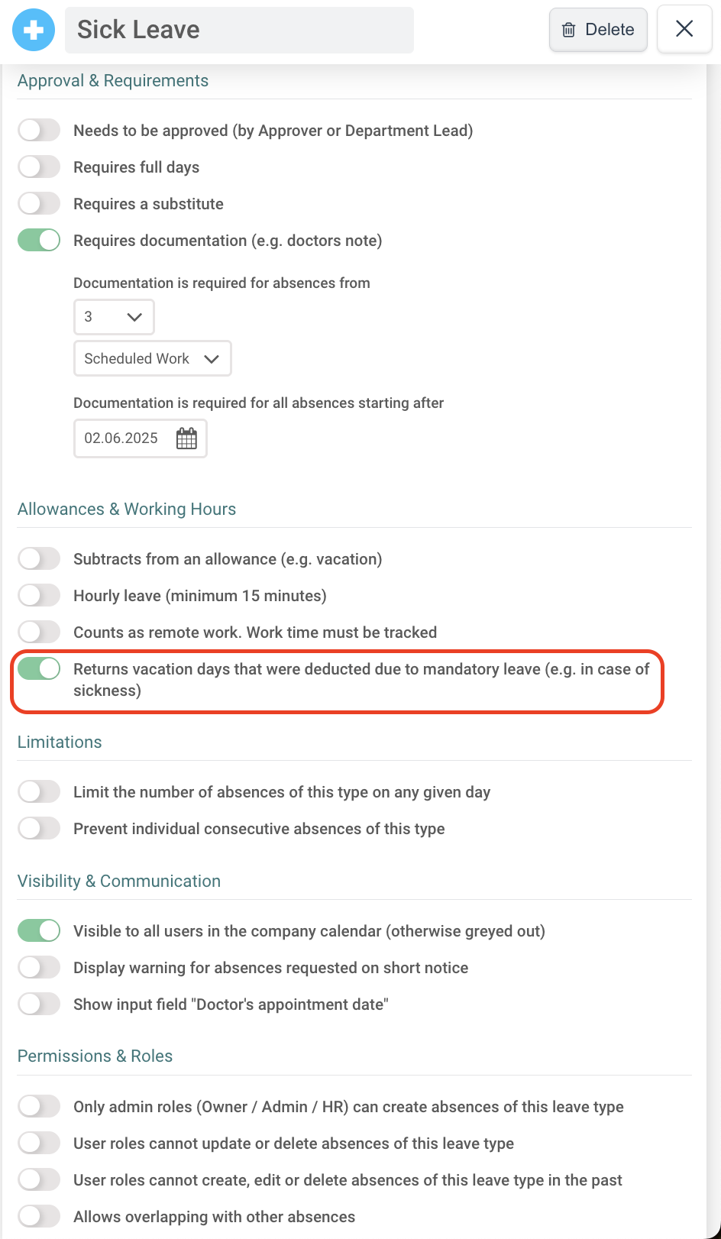Viewport: 721px width, 1239px height.
Task: Click the 02.06.2025 date field
Action: tap(141, 438)
